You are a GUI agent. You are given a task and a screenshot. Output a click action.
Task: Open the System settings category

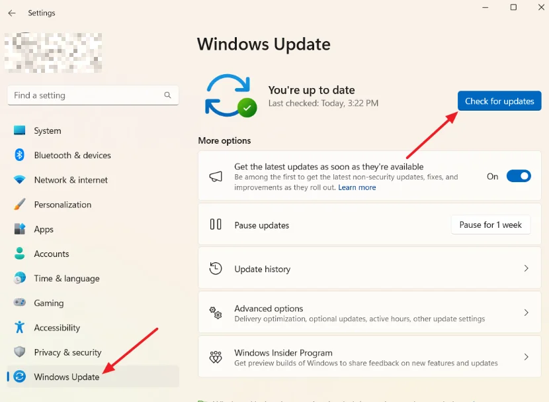(93, 130)
